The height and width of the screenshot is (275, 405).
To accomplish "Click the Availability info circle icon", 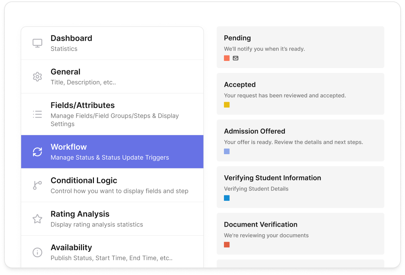I will (37, 252).
